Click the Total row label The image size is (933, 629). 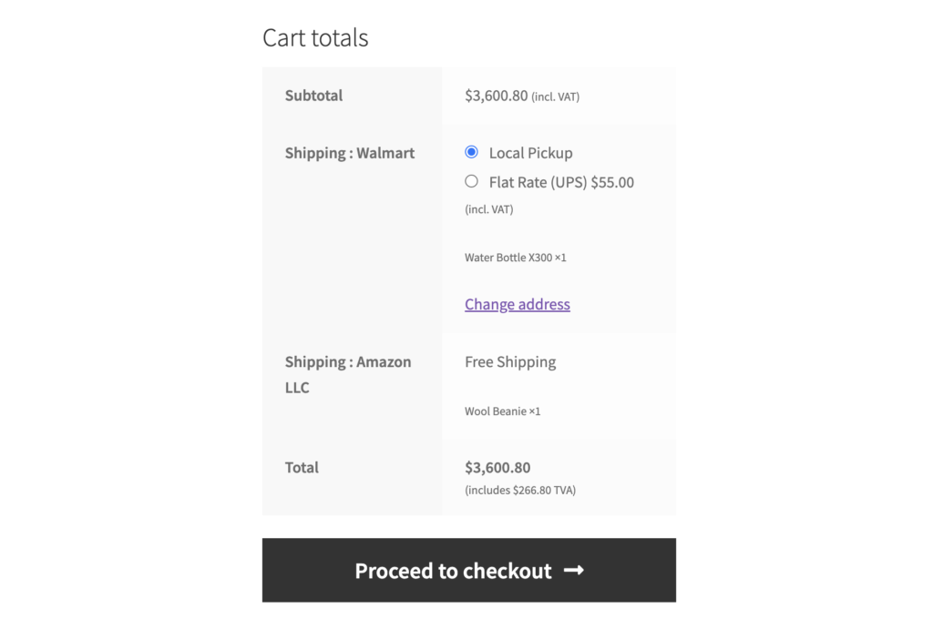click(x=302, y=467)
